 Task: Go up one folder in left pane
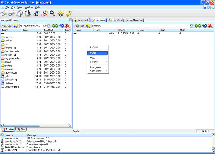click(15, 26)
